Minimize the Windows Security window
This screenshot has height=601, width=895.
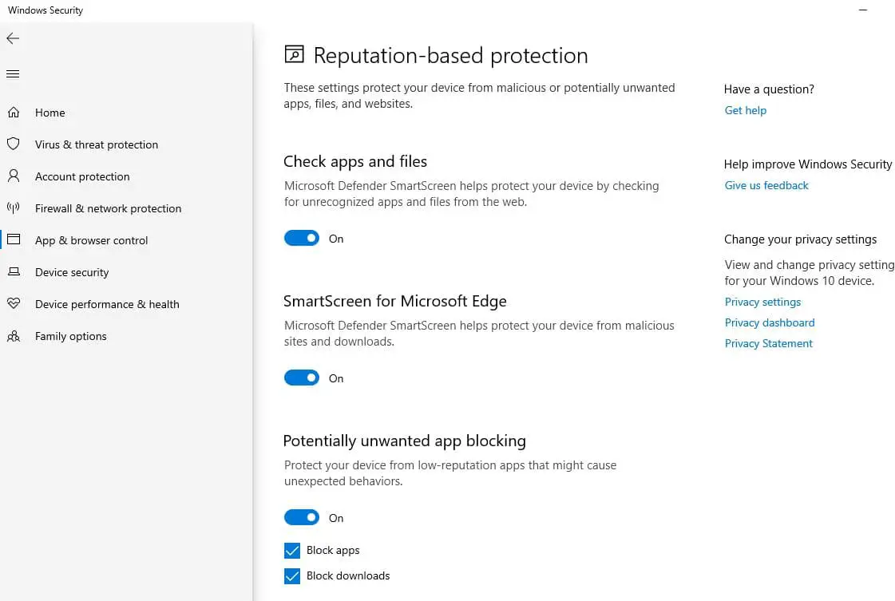pyautogui.click(x=863, y=10)
